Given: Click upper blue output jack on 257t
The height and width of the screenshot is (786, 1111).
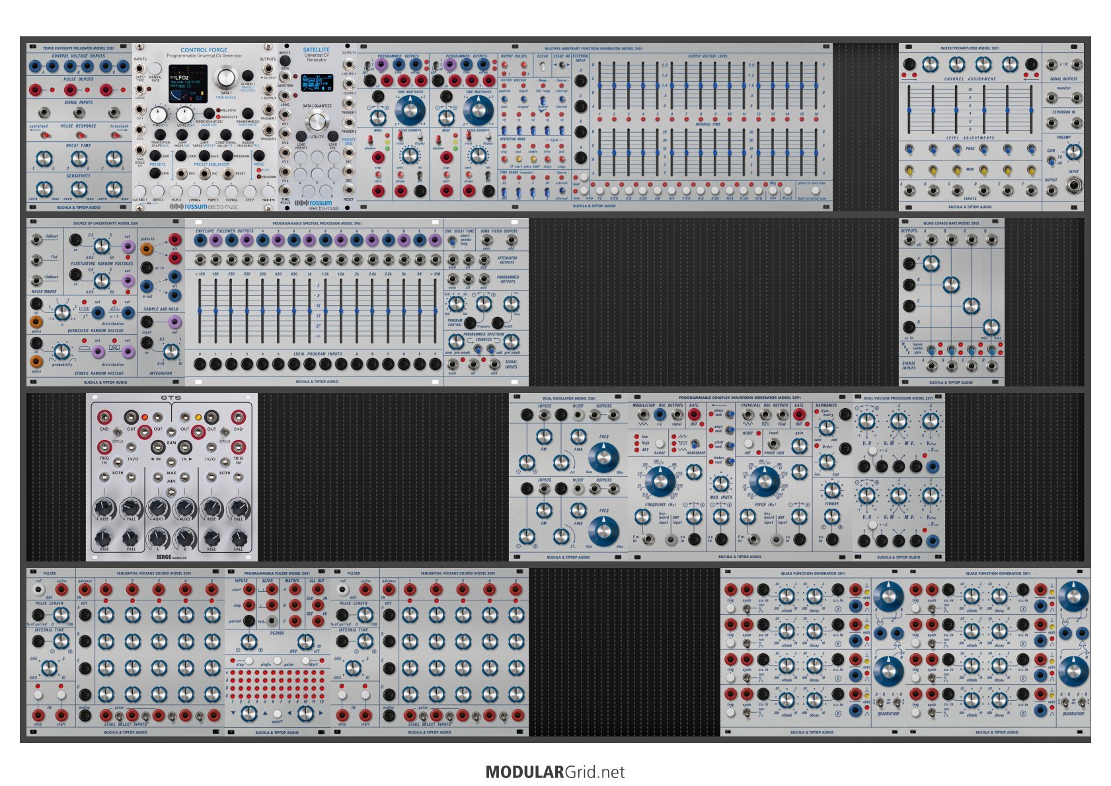Looking at the screenshot, I should pyautogui.click(x=933, y=467).
